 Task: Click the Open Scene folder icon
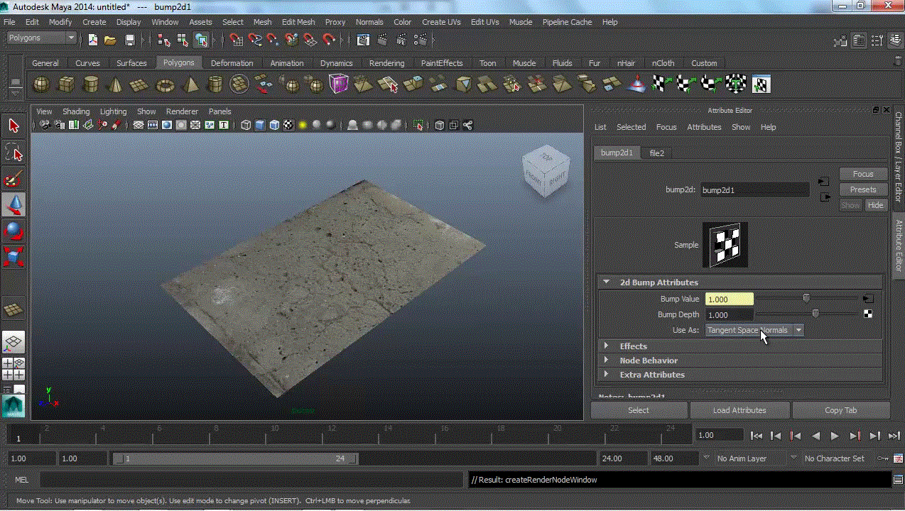tap(110, 40)
